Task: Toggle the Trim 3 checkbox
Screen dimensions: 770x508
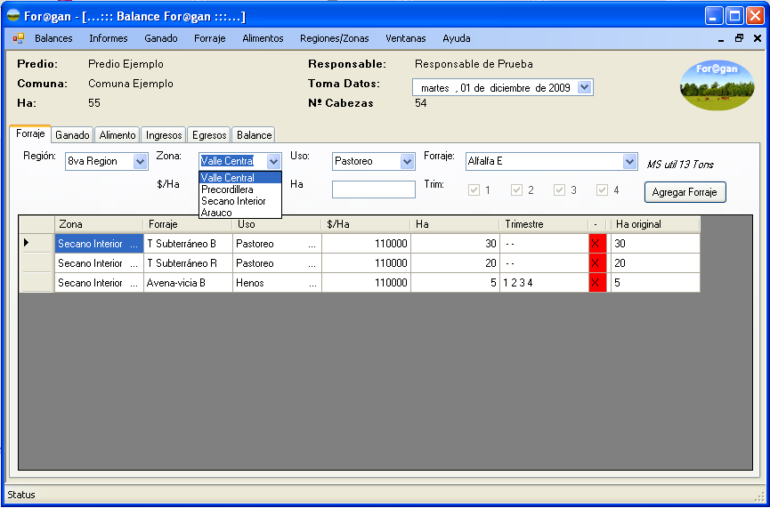Action: [560, 189]
